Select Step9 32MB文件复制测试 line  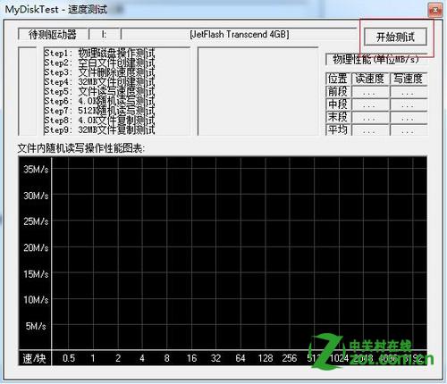click(99, 129)
